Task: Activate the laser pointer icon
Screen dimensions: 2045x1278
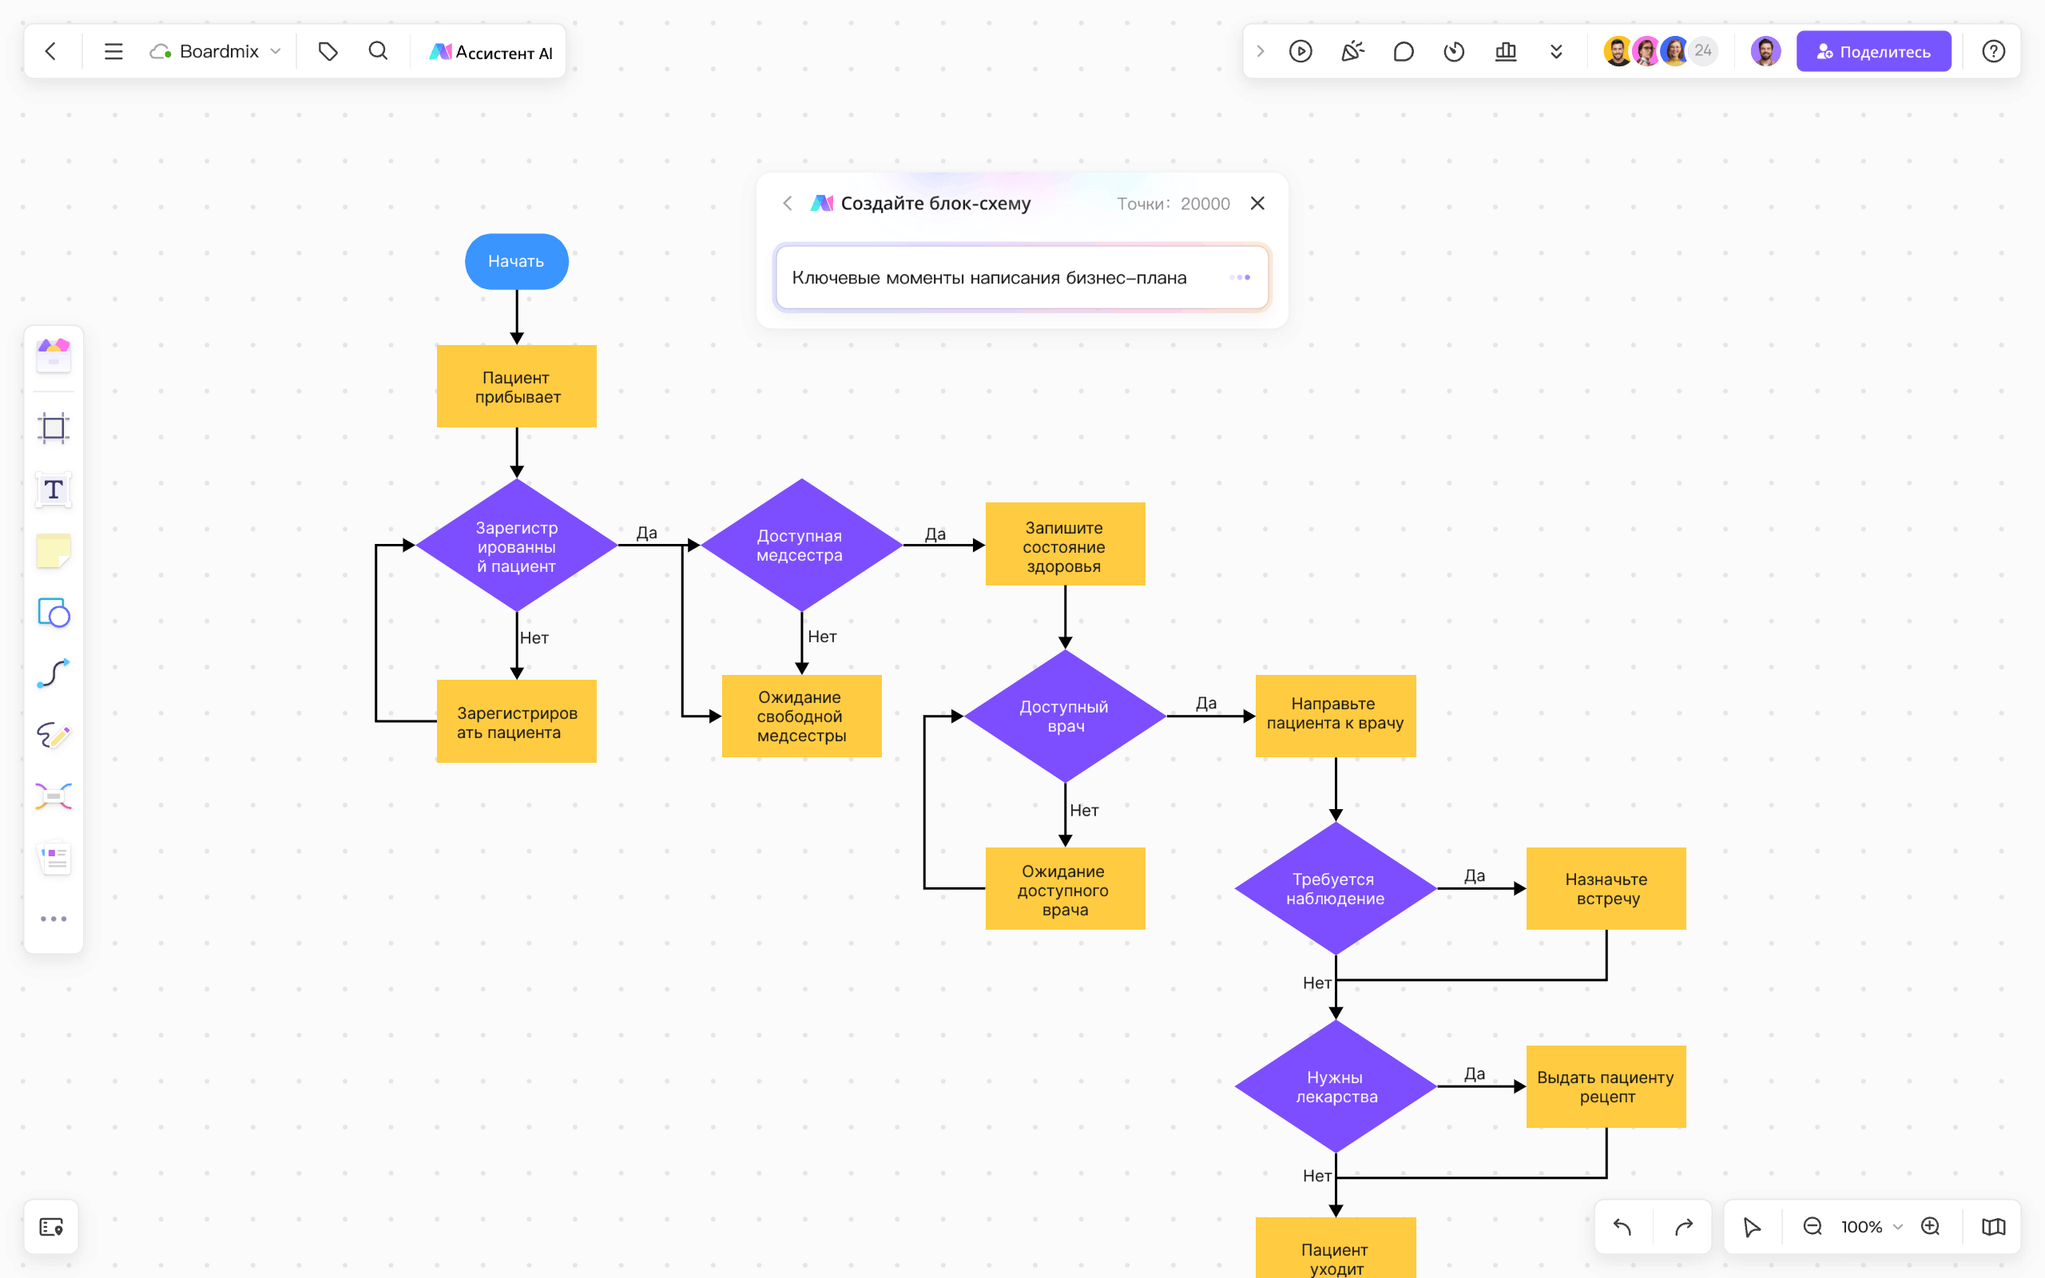Action: coord(1352,50)
